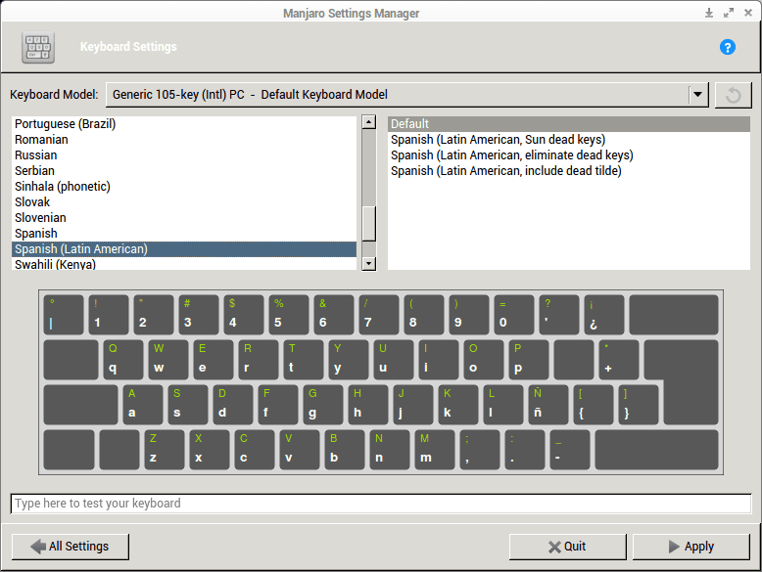Click the Quit button
The width and height of the screenshot is (762, 572).
568,547
